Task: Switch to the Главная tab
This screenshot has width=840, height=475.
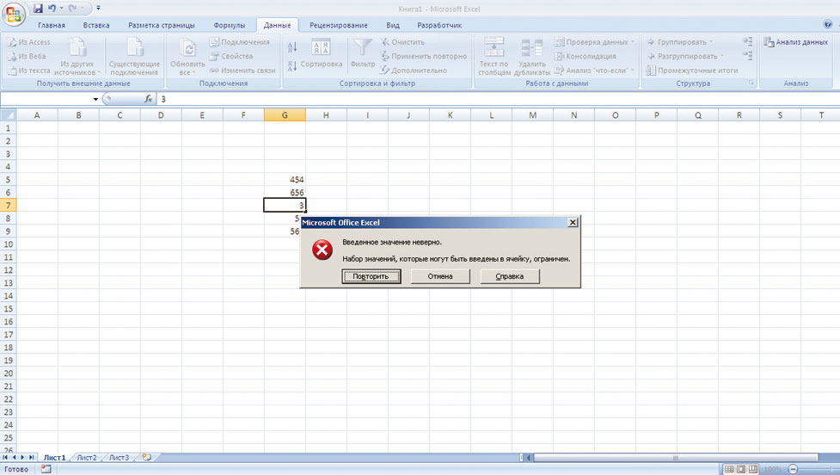Action: 52,25
